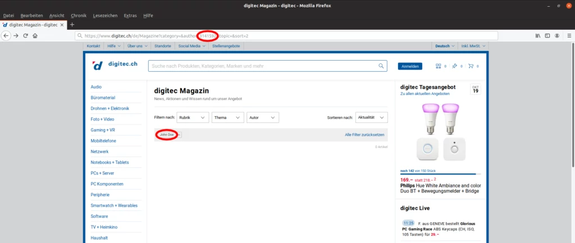The width and height of the screenshot is (575, 243).
Task: Open the Deutsch language dropdown
Action: [x=445, y=46]
